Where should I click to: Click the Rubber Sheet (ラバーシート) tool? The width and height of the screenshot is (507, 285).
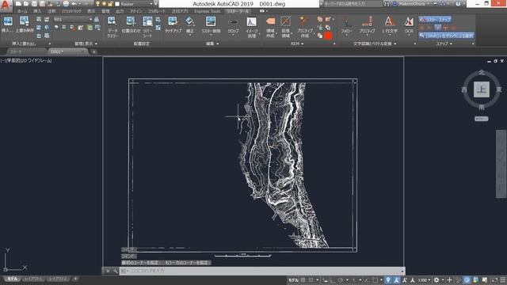[148, 27]
